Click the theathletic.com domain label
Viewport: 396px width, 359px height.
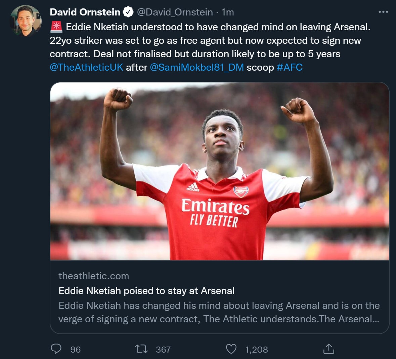pyautogui.click(x=94, y=276)
